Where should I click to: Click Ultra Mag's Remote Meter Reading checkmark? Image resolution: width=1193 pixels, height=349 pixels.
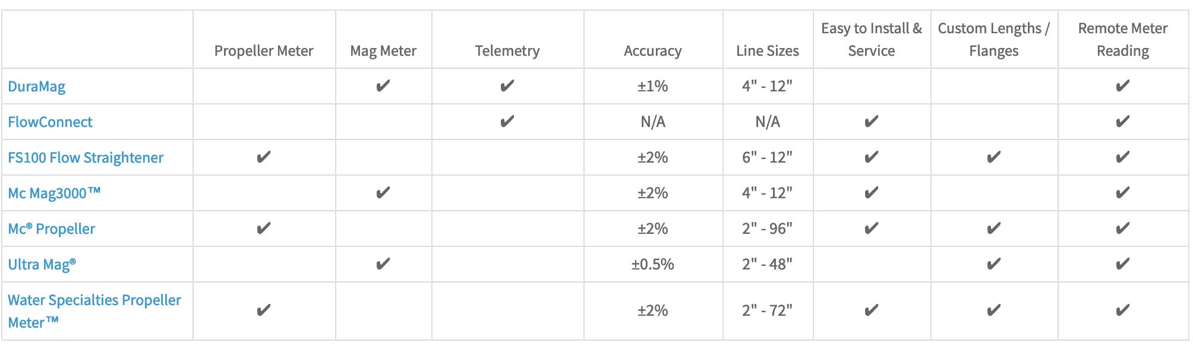coord(1123,264)
